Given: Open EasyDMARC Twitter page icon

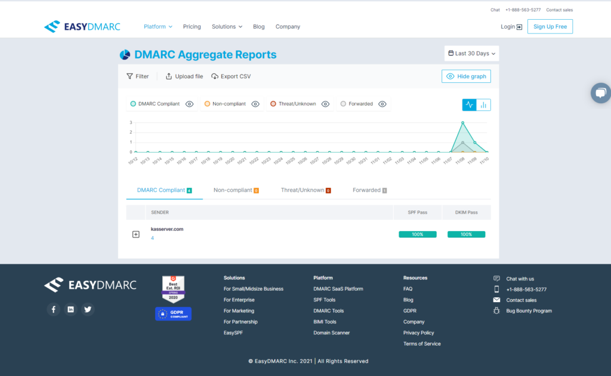Looking at the screenshot, I should (88, 309).
